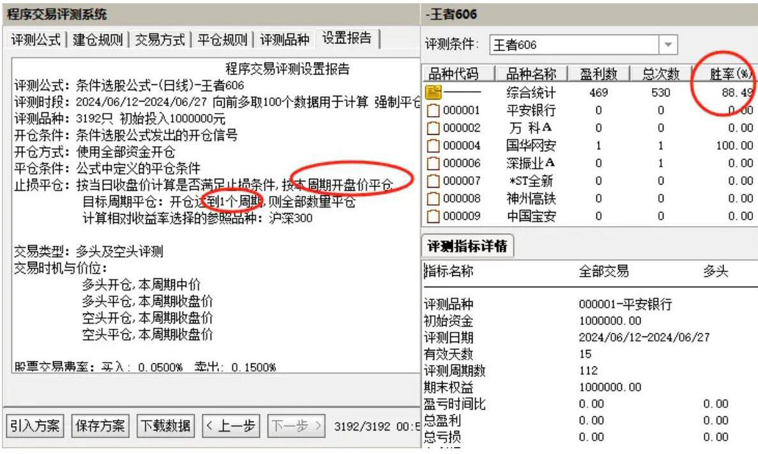Click the 评测公式 line mentioning 王者606
This screenshot has height=454, width=758.
(129, 86)
